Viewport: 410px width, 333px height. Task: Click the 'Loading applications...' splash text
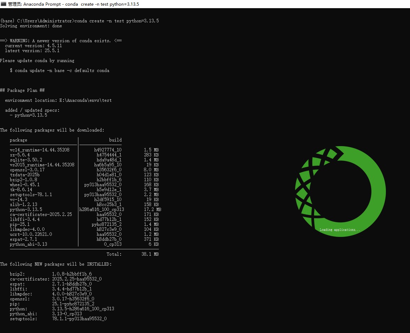click(340, 230)
